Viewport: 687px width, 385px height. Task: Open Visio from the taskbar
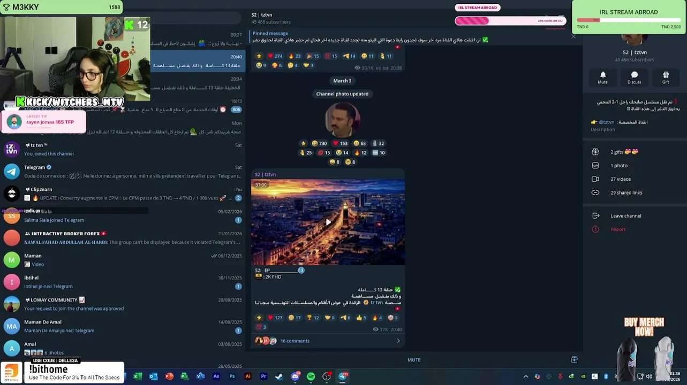coord(200,376)
